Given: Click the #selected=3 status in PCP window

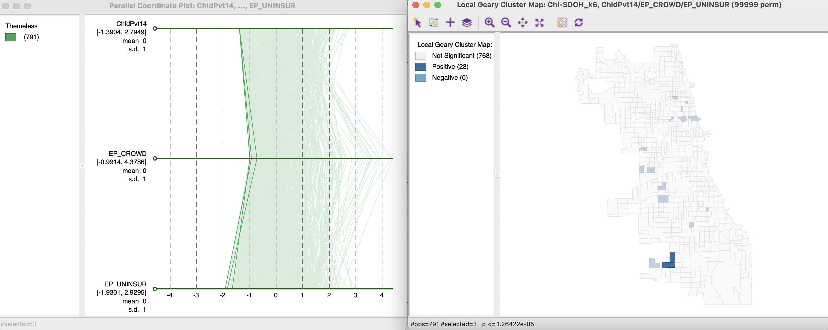Looking at the screenshot, I should point(18,324).
